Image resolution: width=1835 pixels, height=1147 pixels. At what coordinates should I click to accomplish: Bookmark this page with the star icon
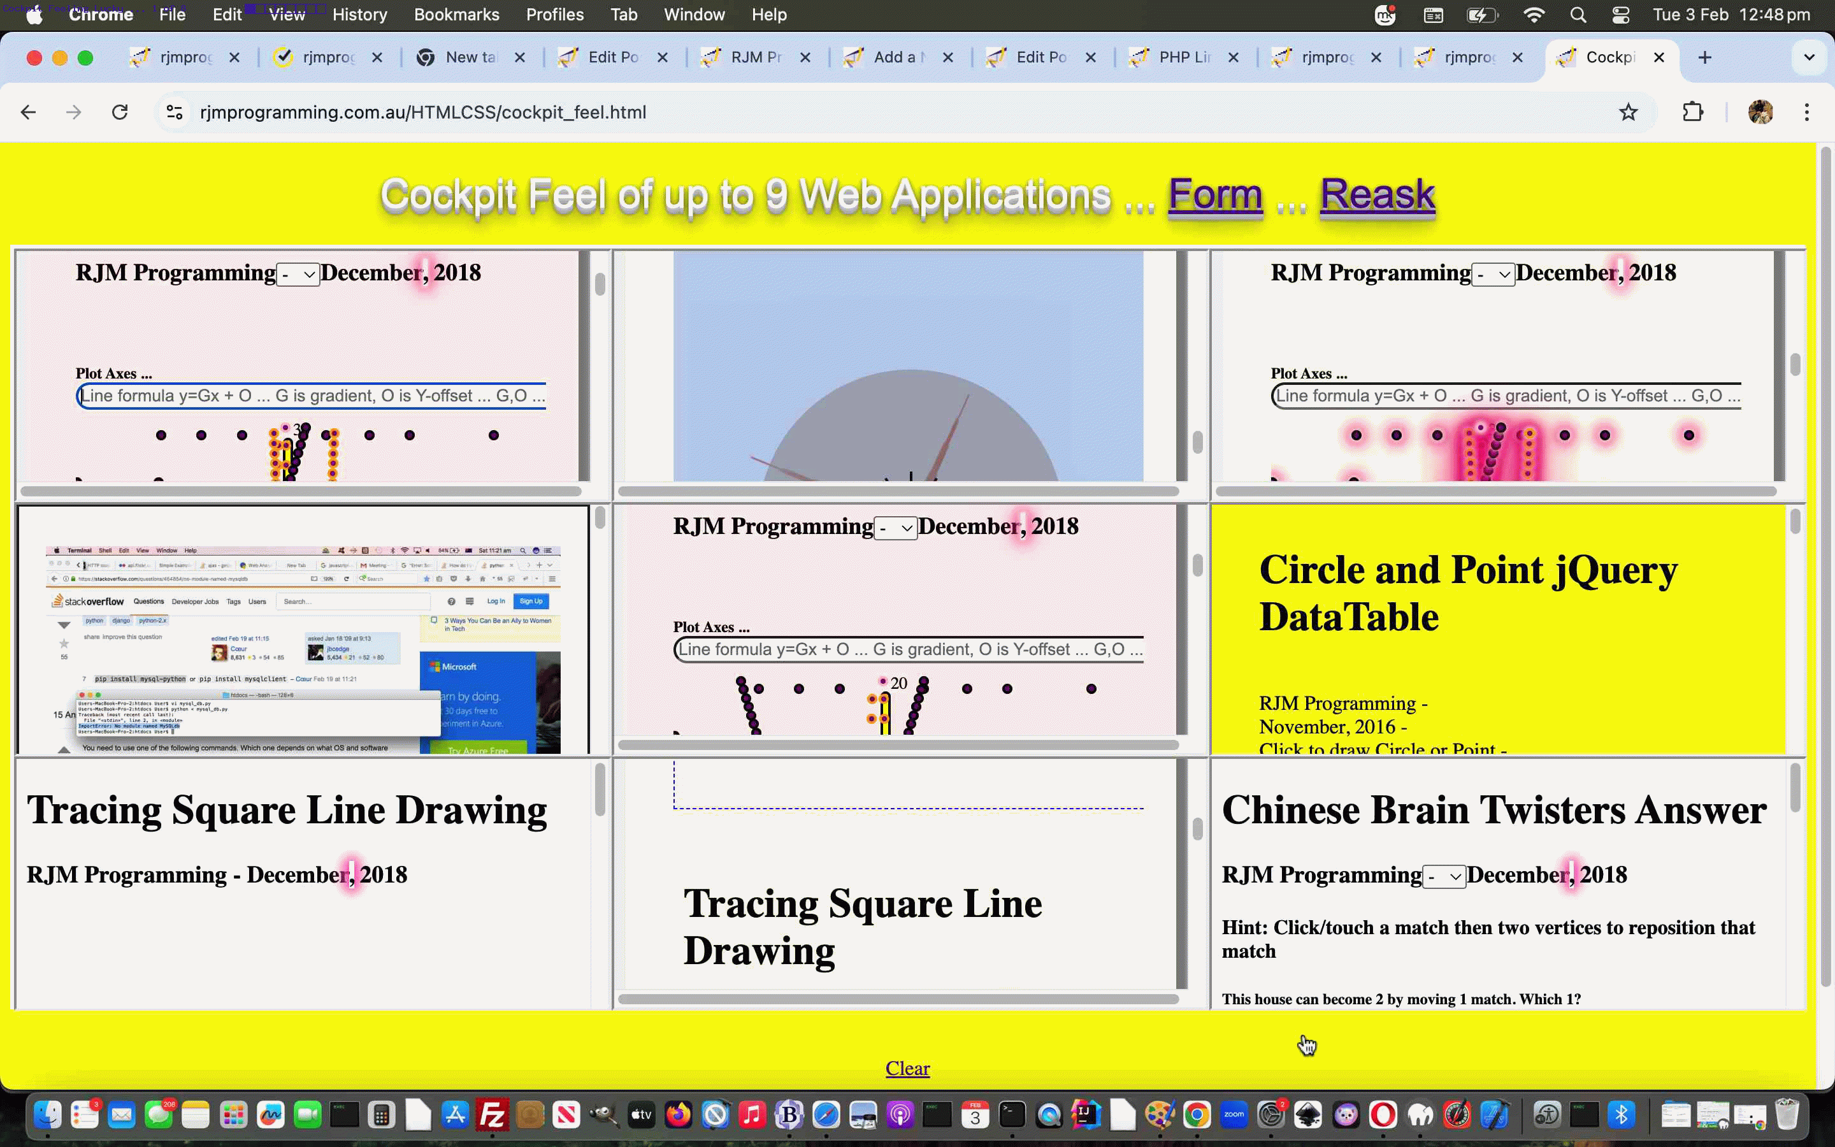(1629, 112)
